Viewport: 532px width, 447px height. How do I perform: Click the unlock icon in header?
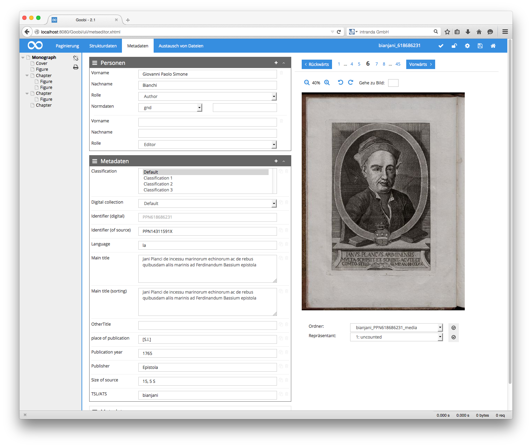click(454, 46)
